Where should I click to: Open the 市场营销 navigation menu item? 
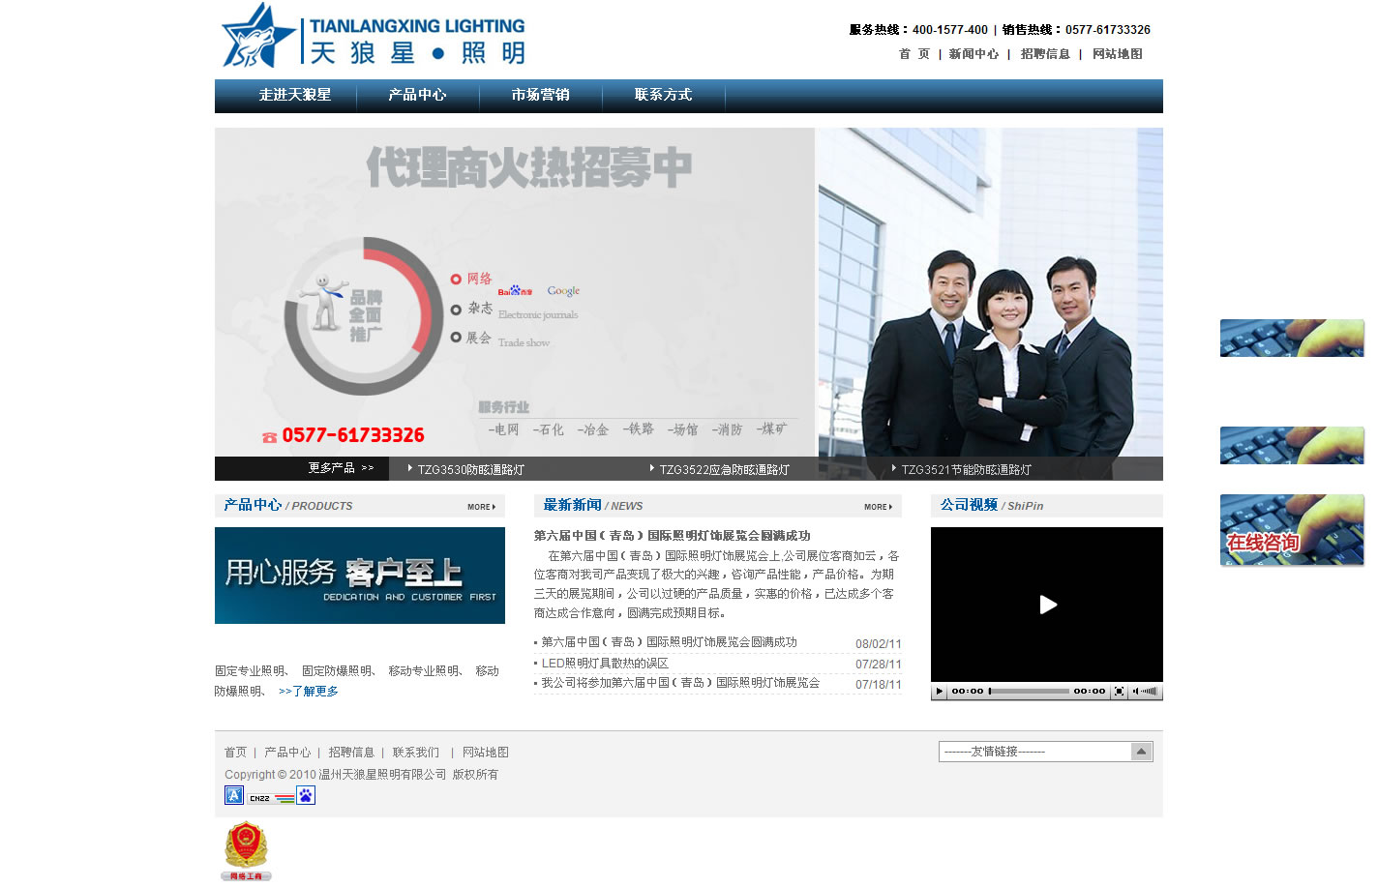coord(540,95)
